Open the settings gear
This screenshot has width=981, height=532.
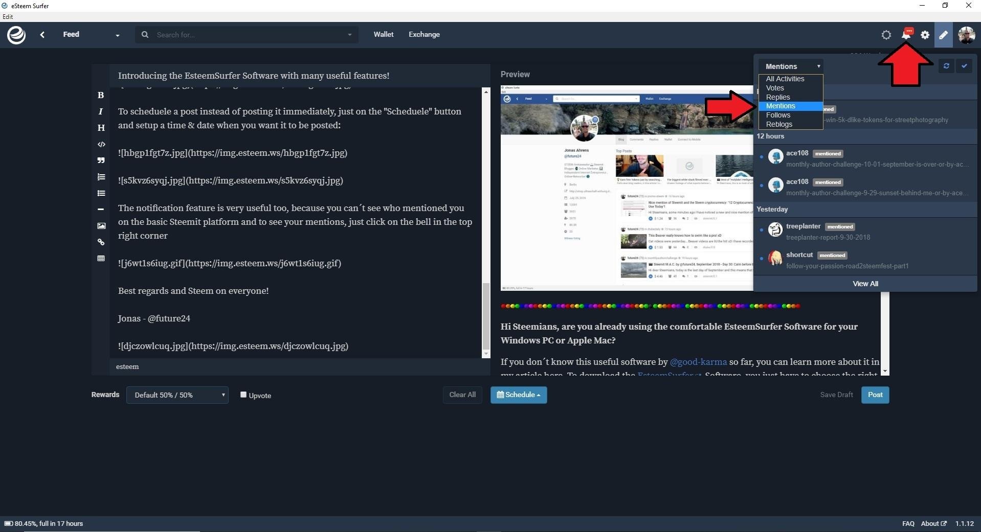[925, 35]
